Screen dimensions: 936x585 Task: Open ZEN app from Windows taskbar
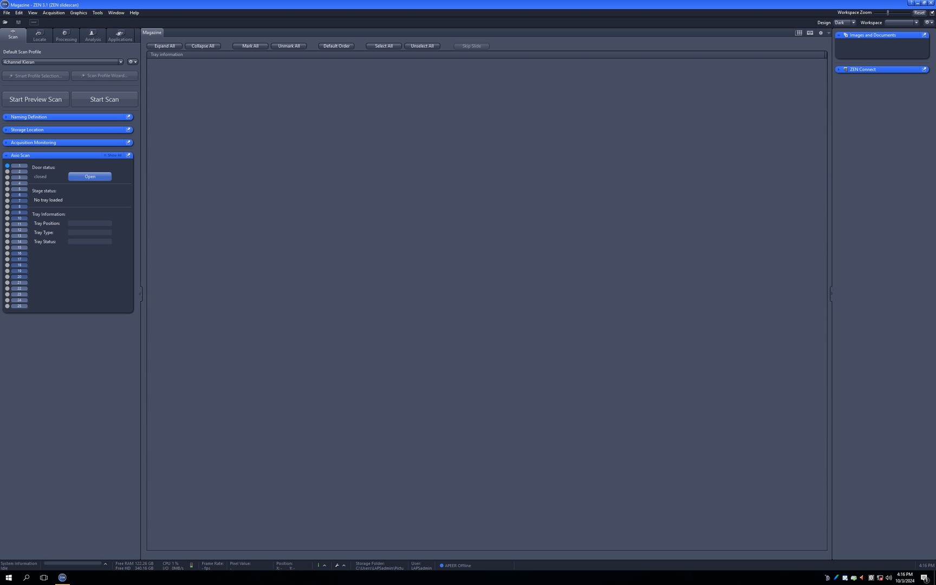[x=62, y=577]
